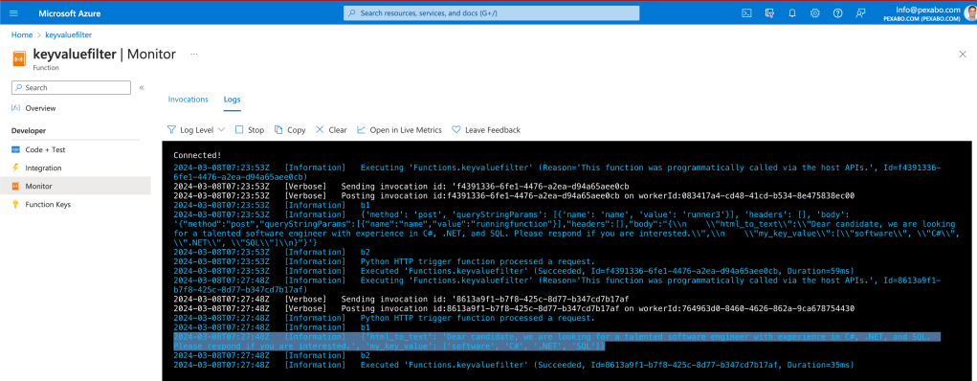Open the Directories and subscriptions filter icon
The height and width of the screenshot is (381, 977).
769,13
